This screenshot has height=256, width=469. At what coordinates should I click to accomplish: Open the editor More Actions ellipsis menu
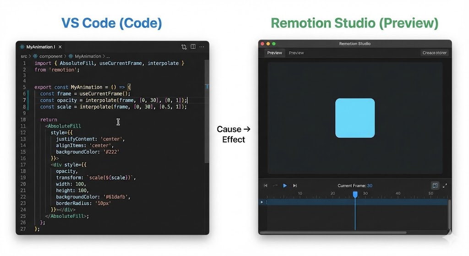(202, 47)
